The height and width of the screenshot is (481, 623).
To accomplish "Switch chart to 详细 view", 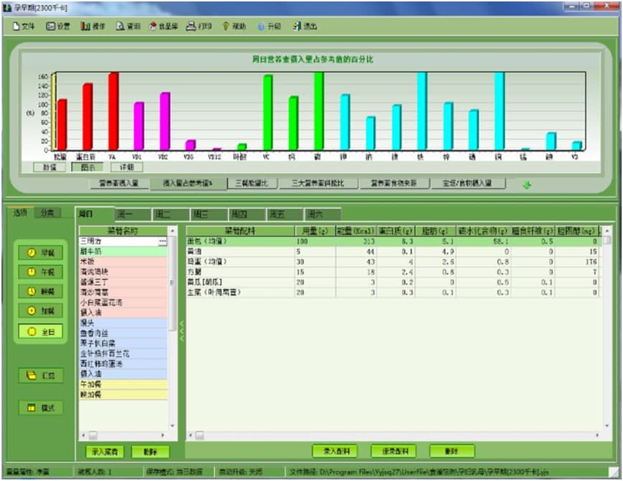I will 126,167.
